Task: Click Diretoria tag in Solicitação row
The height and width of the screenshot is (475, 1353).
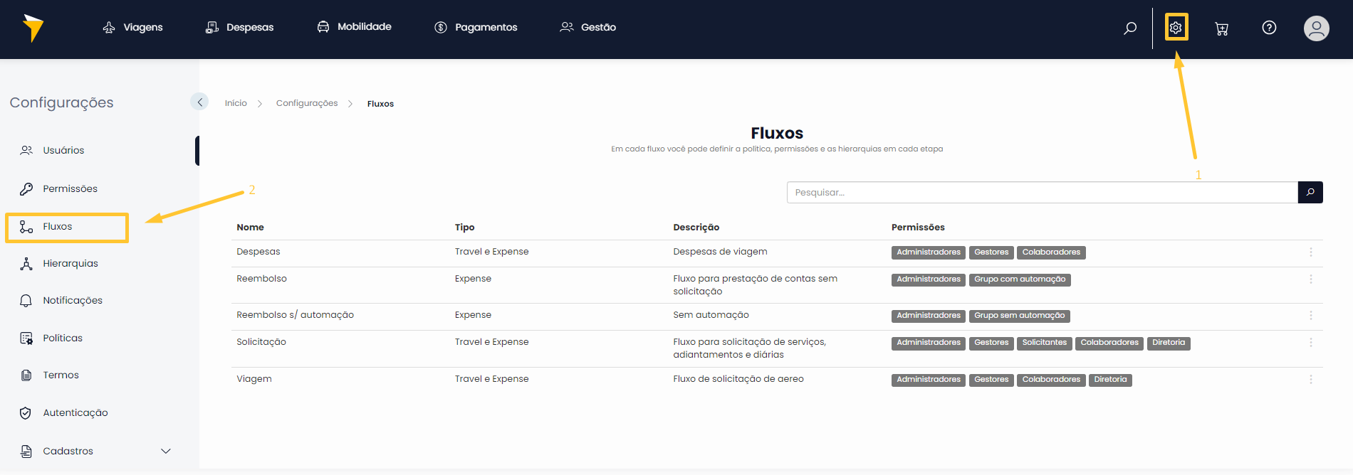Action: point(1169,343)
